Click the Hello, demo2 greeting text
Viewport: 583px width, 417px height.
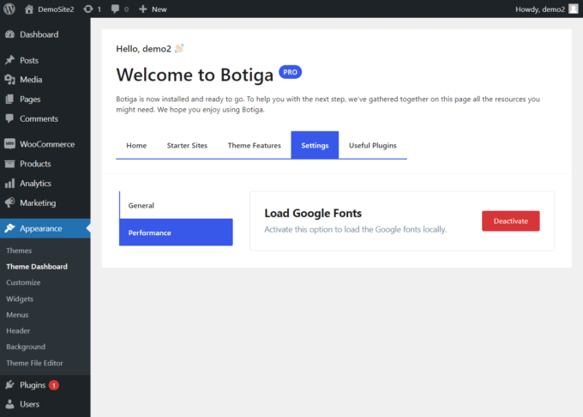[143, 49]
